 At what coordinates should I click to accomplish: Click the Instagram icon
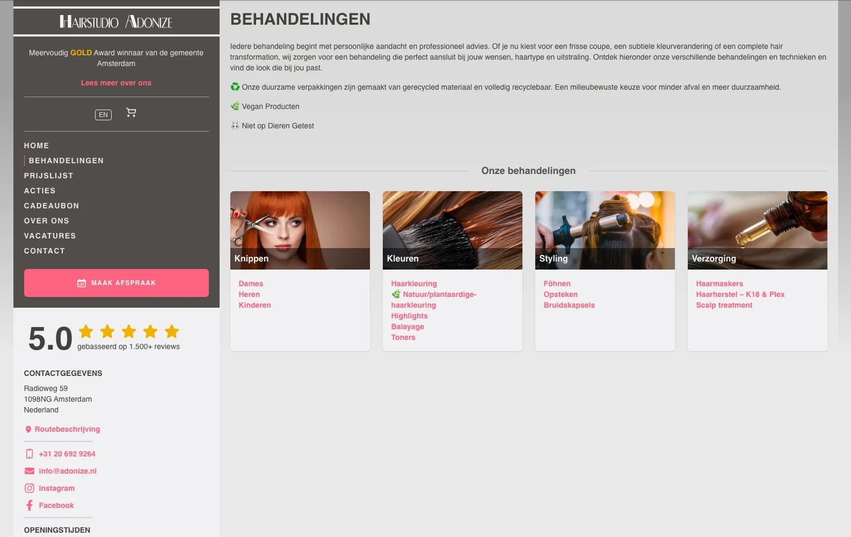30,488
